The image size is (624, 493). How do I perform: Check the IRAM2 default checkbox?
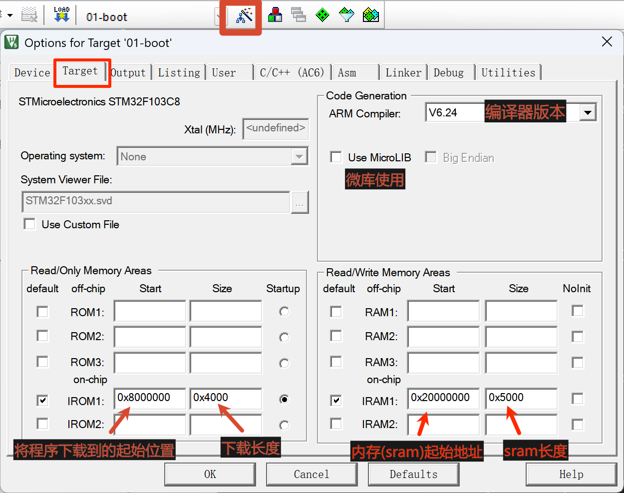point(336,424)
